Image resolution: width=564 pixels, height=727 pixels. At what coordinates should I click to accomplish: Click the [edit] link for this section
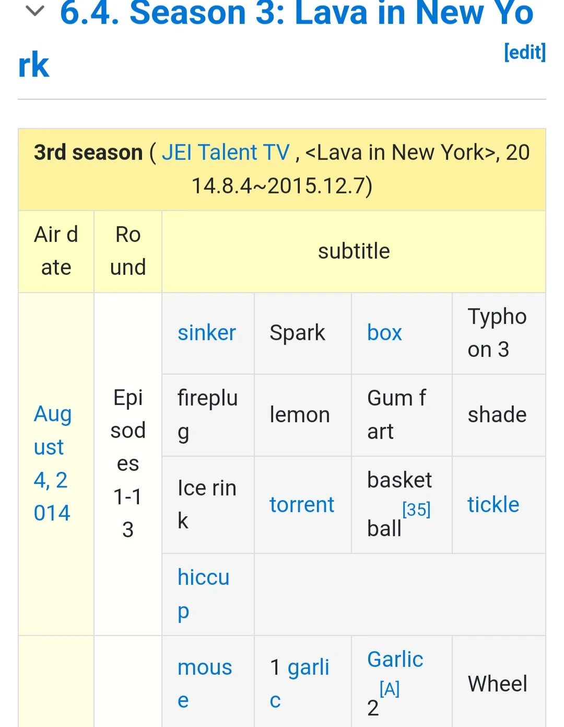click(524, 52)
